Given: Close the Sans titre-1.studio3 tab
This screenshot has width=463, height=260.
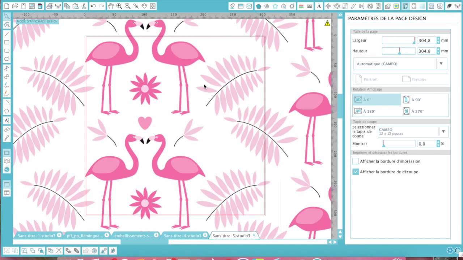Looking at the screenshot, I should (x=59, y=235).
